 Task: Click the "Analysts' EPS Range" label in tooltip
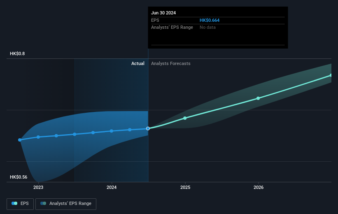[x=172, y=28]
